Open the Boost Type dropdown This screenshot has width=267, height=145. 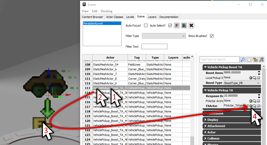pyautogui.click(x=242, y=83)
